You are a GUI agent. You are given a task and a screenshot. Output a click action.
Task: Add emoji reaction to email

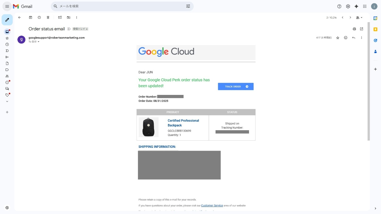346,38
